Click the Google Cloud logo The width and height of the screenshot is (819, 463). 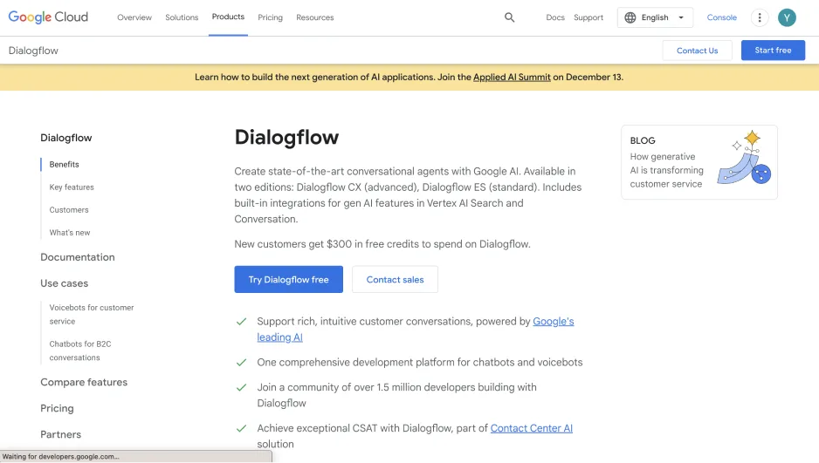coord(48,17)
